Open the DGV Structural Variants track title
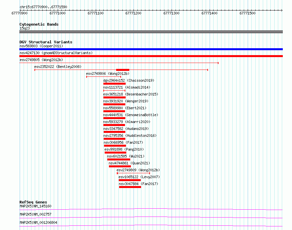292x230 pixels. click(x=46, y=42)
